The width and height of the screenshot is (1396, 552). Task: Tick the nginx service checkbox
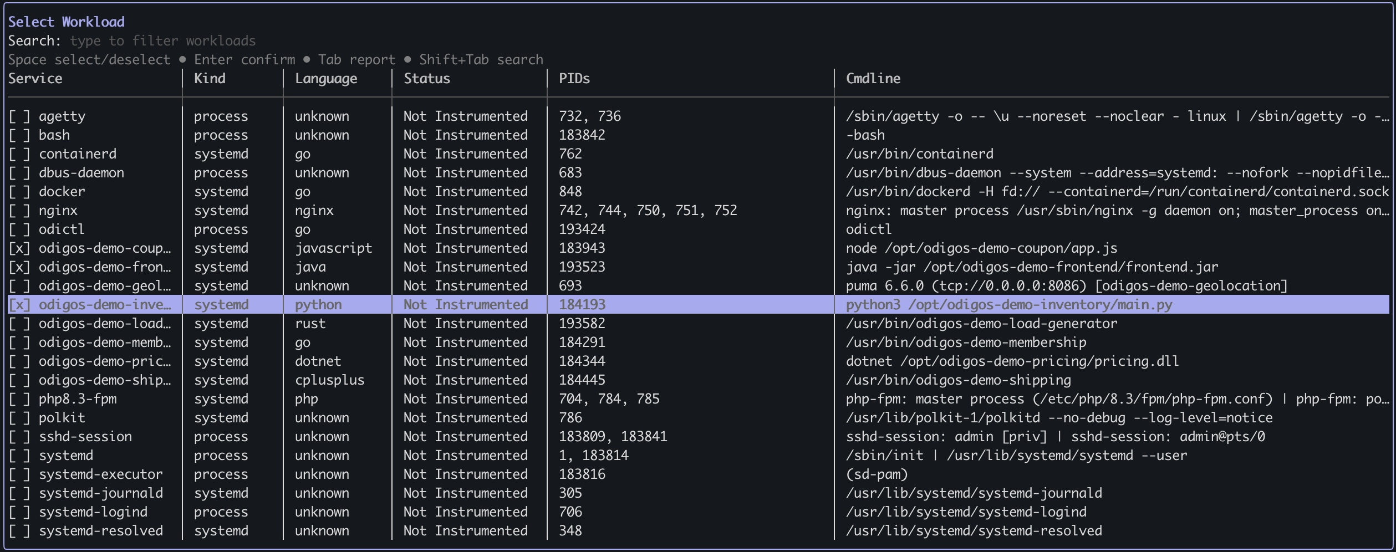click(x=19, y=211)
